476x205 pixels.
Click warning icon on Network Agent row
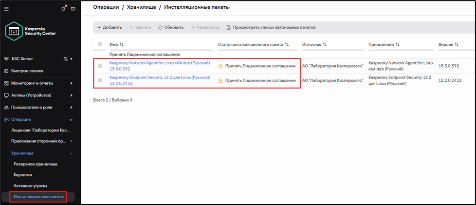coord(220,66)
